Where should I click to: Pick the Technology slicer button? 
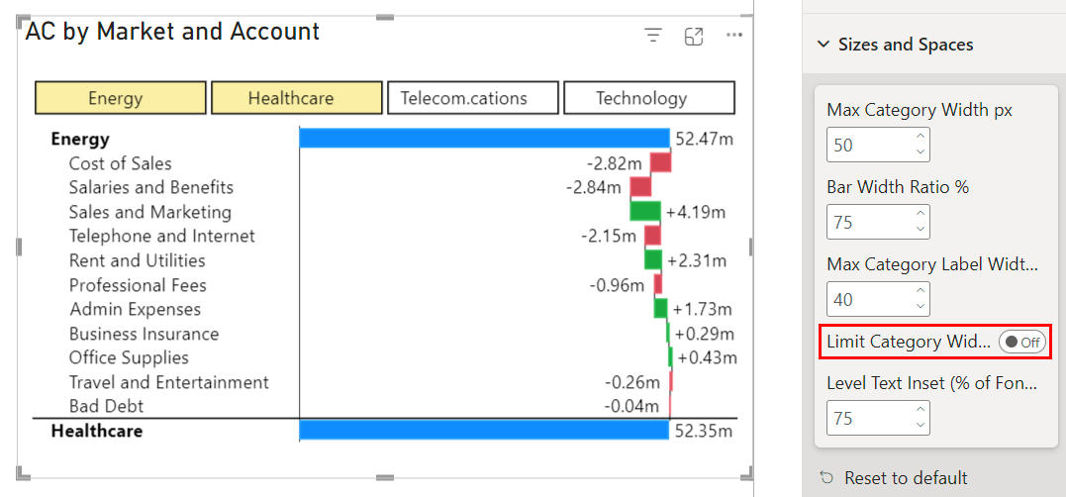(648, 98)
